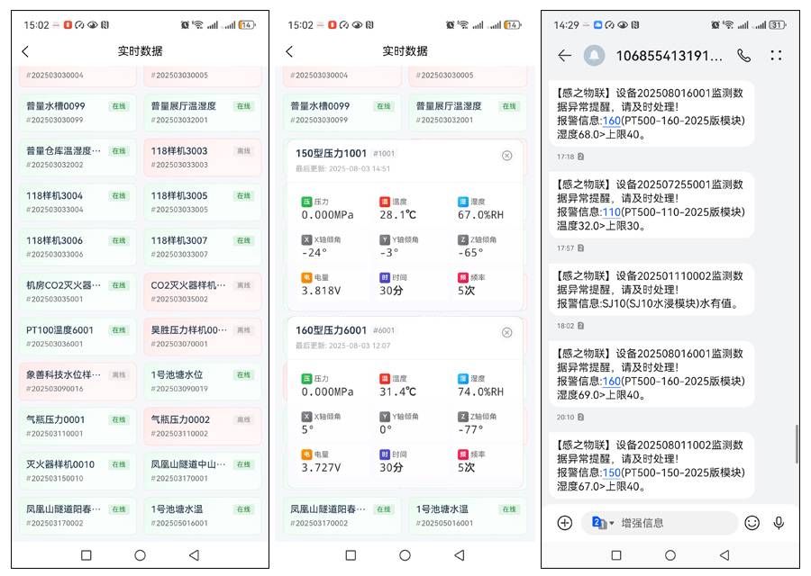
Task: Tap the contact avatar in SMS header
Action: pos(594,56)
